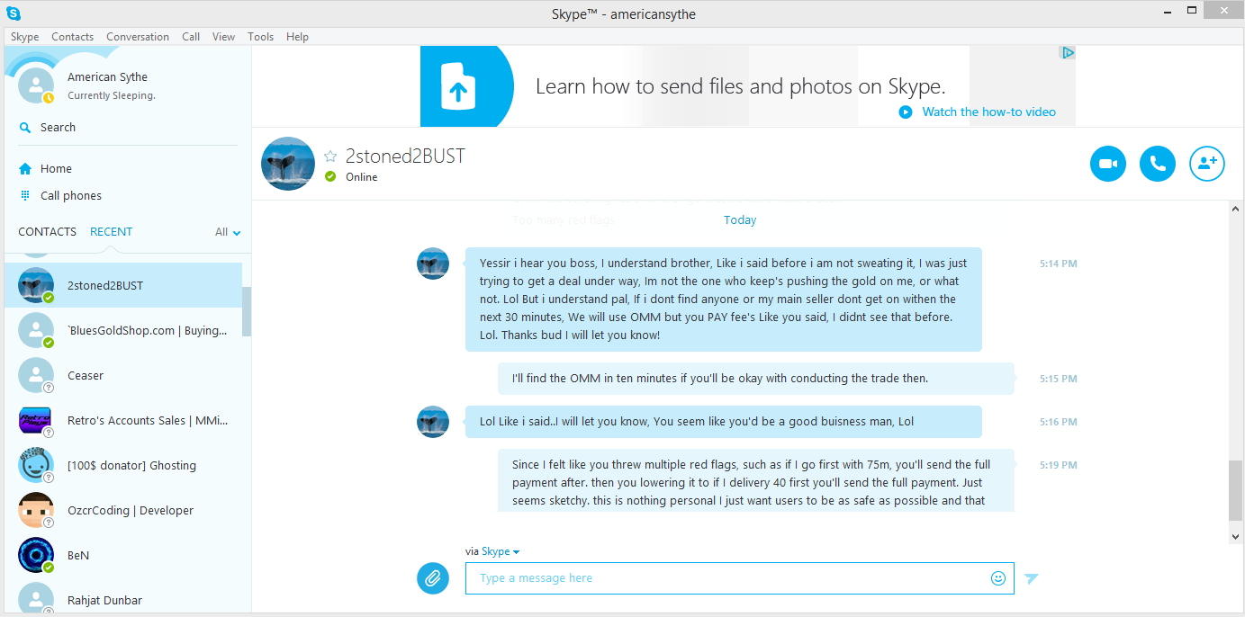Image resolution: width=1245 pixels, height=617 pixels.
Task: Open BluesGoldShop.com conversation
Action: pos(123,330)
